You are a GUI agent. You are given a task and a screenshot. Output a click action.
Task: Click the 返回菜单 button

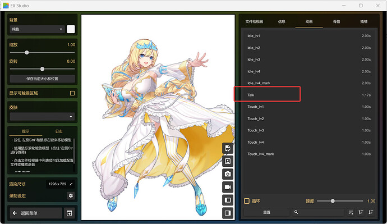36,213
